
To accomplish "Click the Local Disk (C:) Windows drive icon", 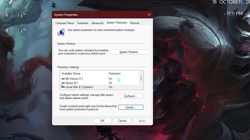I will pos(63,86).
